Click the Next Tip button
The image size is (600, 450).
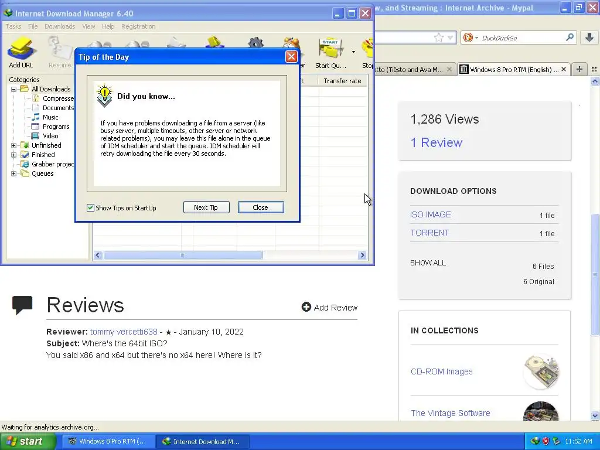click(206, 207)
